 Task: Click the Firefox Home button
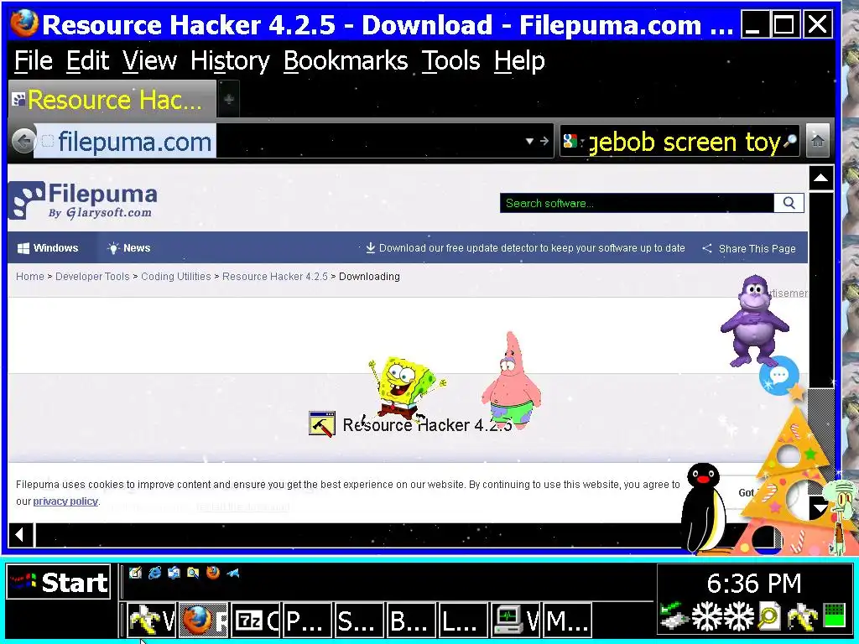click(x=817, y=141)
